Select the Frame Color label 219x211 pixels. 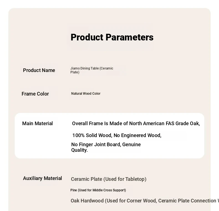35,94
